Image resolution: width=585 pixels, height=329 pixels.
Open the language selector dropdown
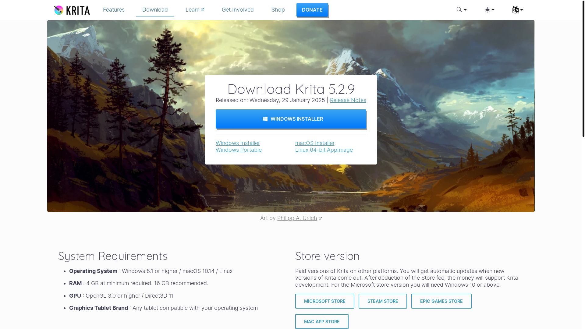coord(517,10)
